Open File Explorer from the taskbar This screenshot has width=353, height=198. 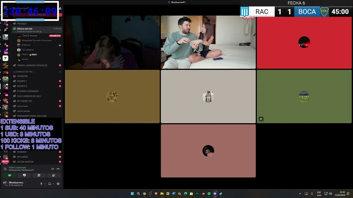pos(162,194)
